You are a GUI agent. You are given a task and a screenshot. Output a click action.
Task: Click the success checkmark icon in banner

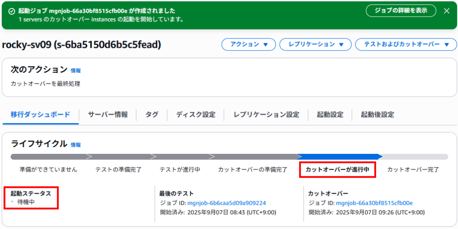click(x=12, y=11)
